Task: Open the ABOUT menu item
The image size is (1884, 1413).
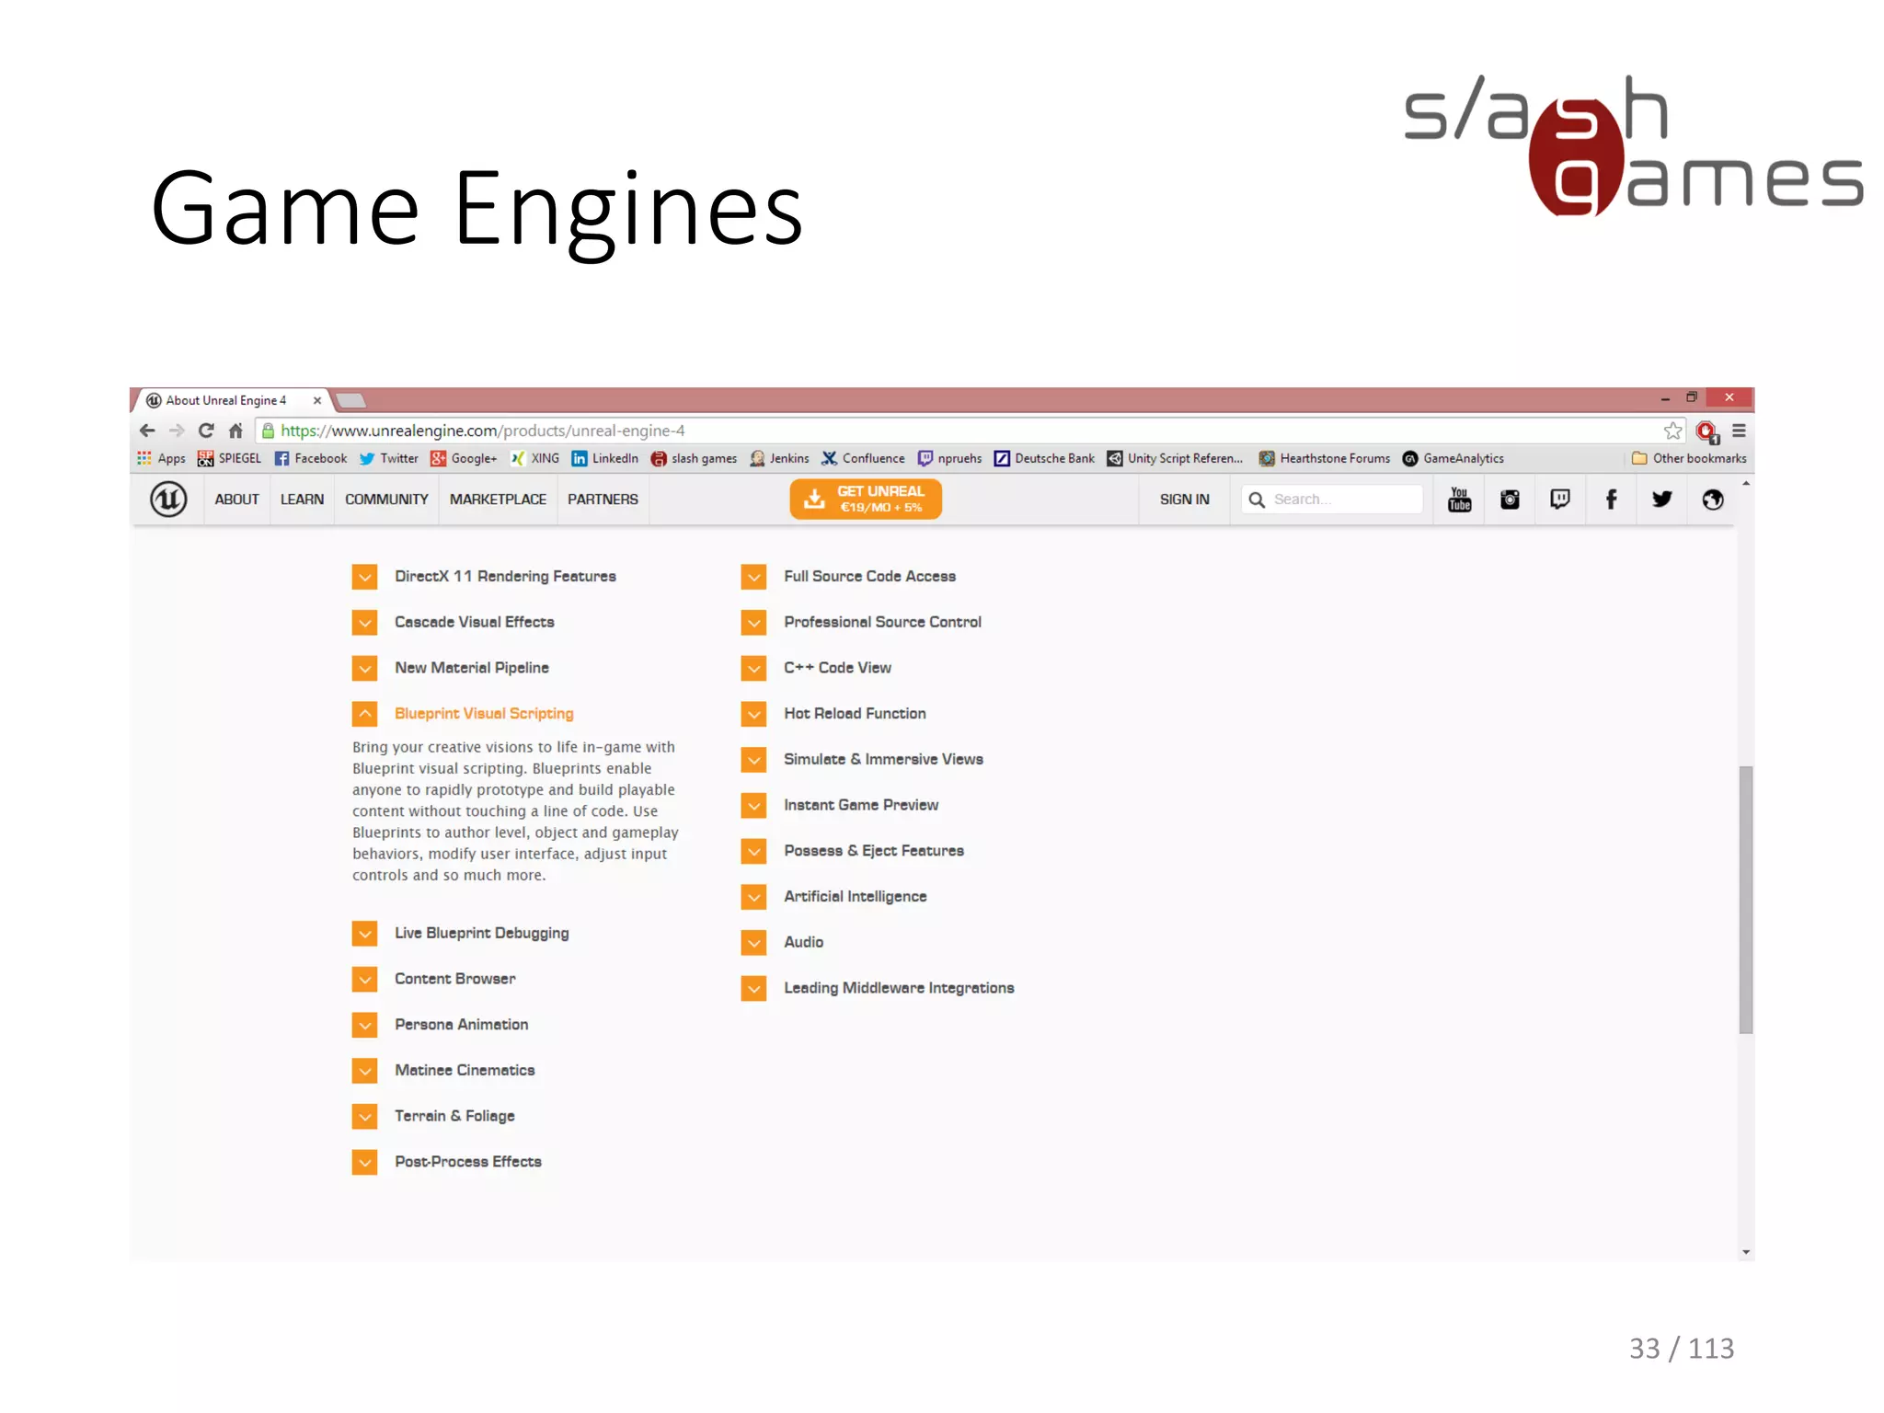Action: 236,500
